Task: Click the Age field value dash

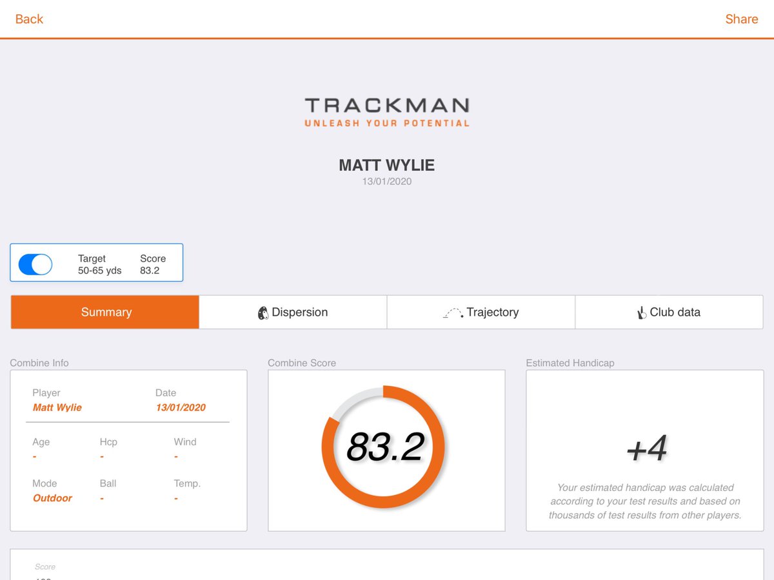Action: coord(35,457)
